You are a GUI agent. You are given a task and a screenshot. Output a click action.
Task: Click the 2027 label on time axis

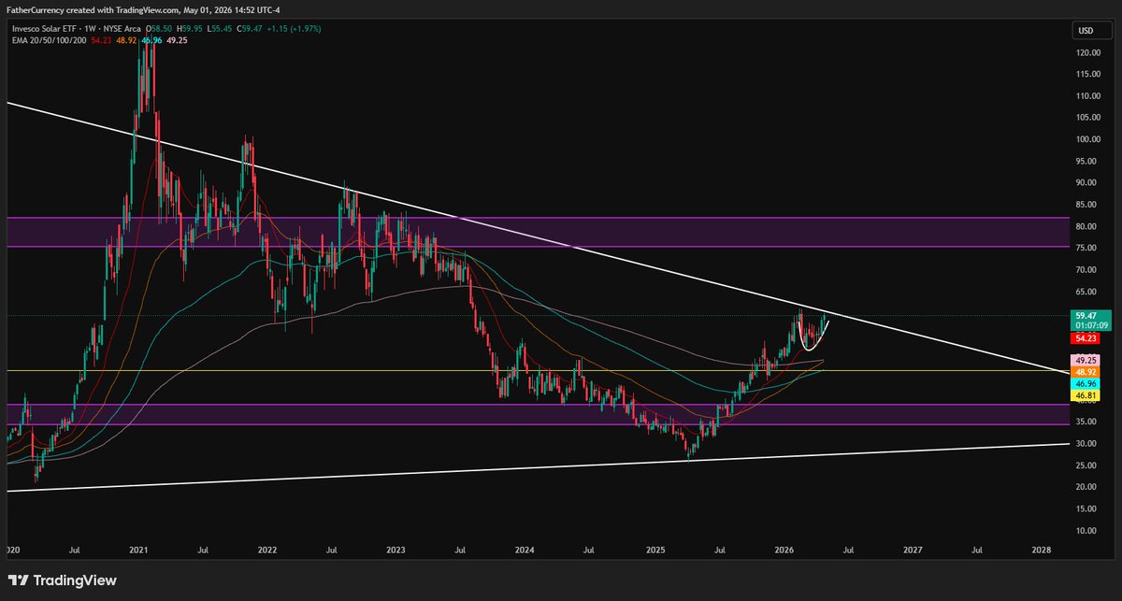click(x=913, y=551)
